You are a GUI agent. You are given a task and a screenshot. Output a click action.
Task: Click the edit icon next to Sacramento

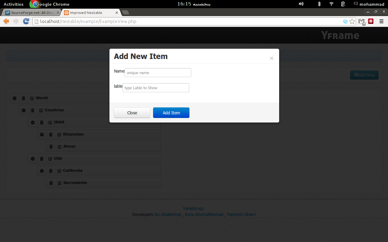click(60, 183)
